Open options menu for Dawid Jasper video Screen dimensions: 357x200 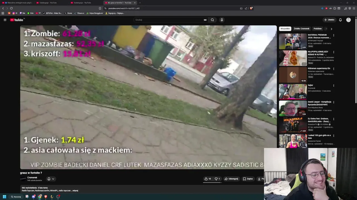(x=334, y=102)
